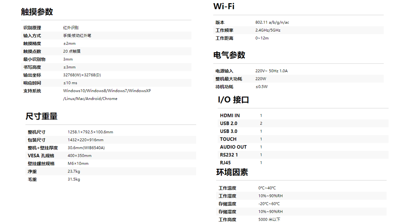Click the RJ45 row label
This screenshot has width=399, height=224.
225,163
